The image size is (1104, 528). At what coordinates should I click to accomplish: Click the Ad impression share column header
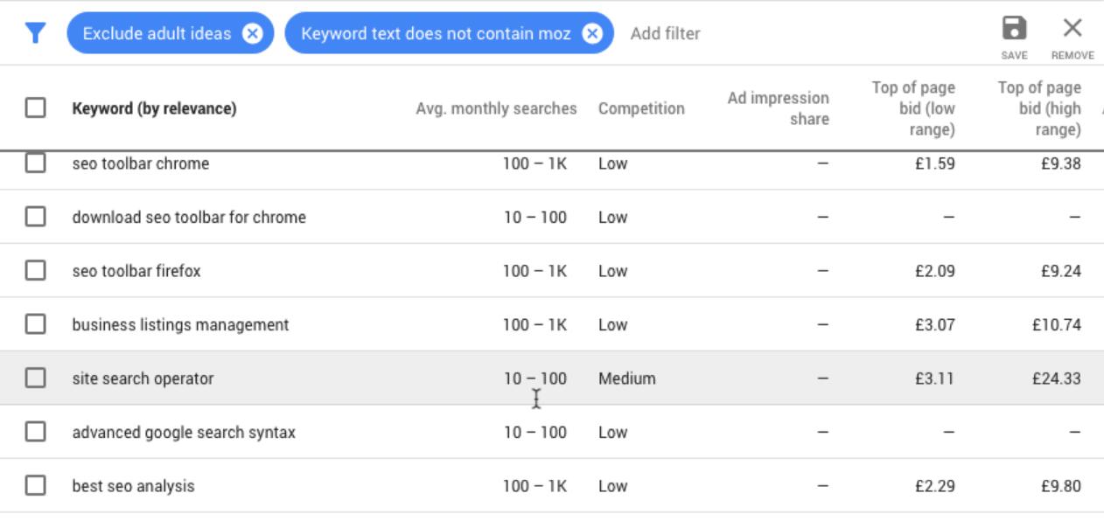778,108
